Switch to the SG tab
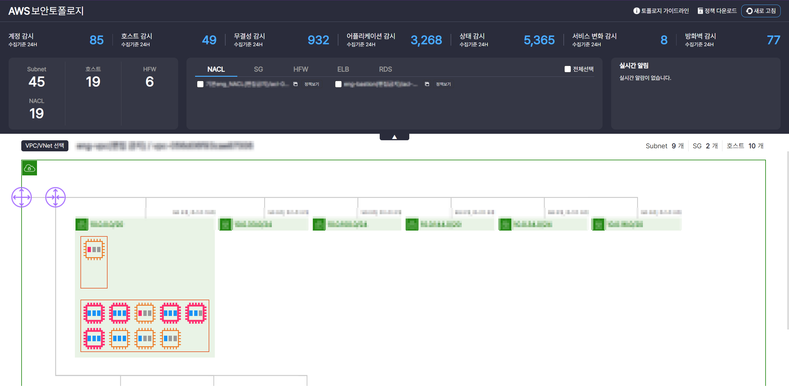 click(258, 69)
